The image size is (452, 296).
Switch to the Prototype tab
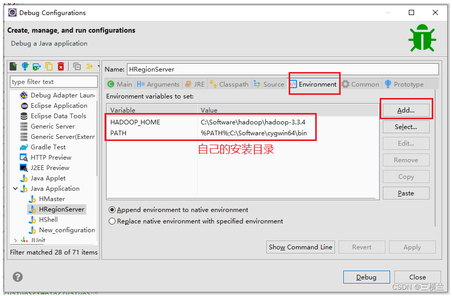coord(405,84)
